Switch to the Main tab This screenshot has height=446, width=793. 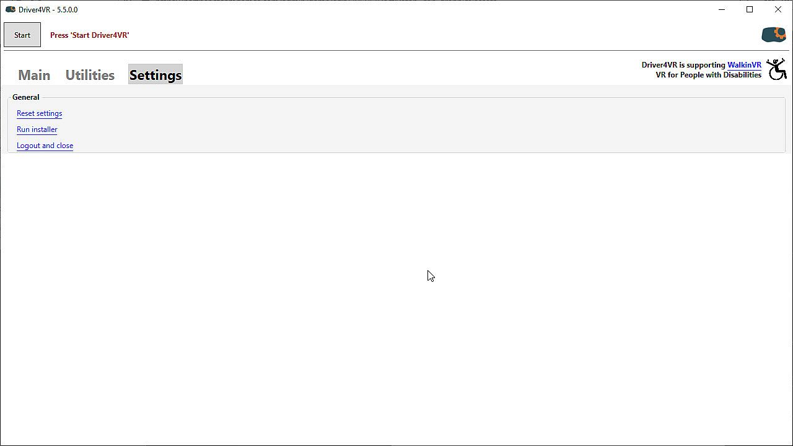pyautogui.click(x=34, y=75)
